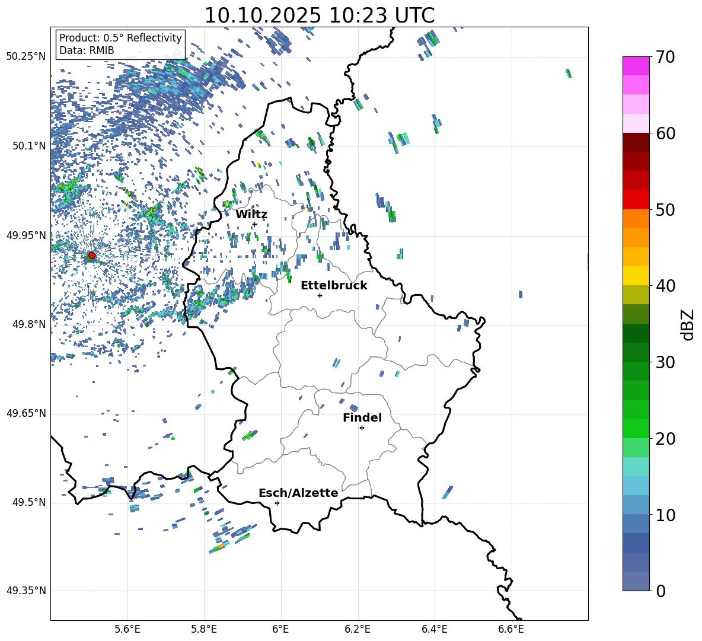702x641 pixels.
Task: Click the Esch/Alzette station cross marker
Action: (277, 503)
